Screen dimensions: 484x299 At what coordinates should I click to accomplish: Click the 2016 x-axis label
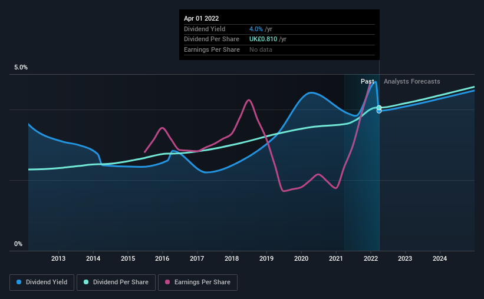162,258
